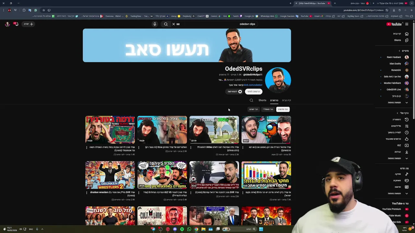The height and width of the screenshot is (233, 415).
Task: Open the History item in sidebar
Action: [x=400, y=119]
